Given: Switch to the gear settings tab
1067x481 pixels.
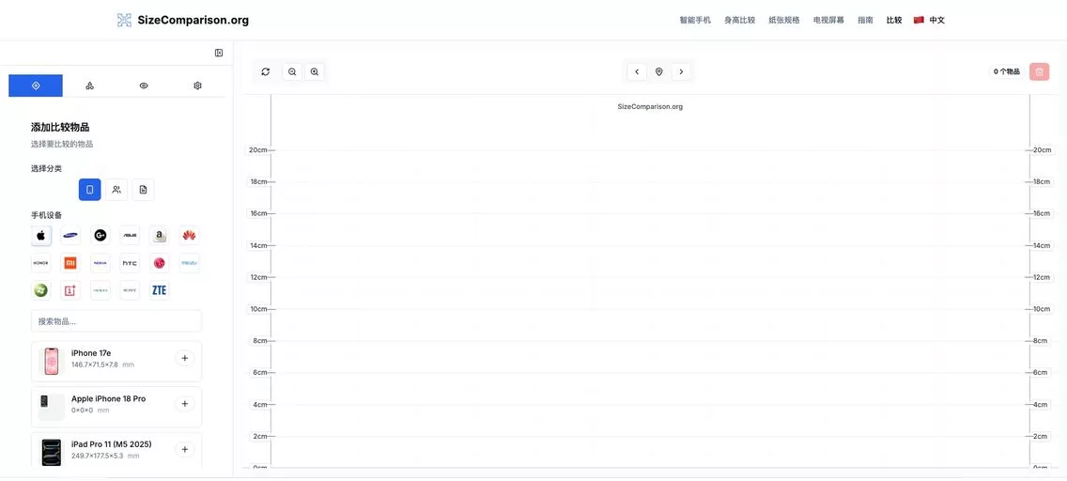Looking at the screenshot, I should pyautogui.click(x=197, y=85).
